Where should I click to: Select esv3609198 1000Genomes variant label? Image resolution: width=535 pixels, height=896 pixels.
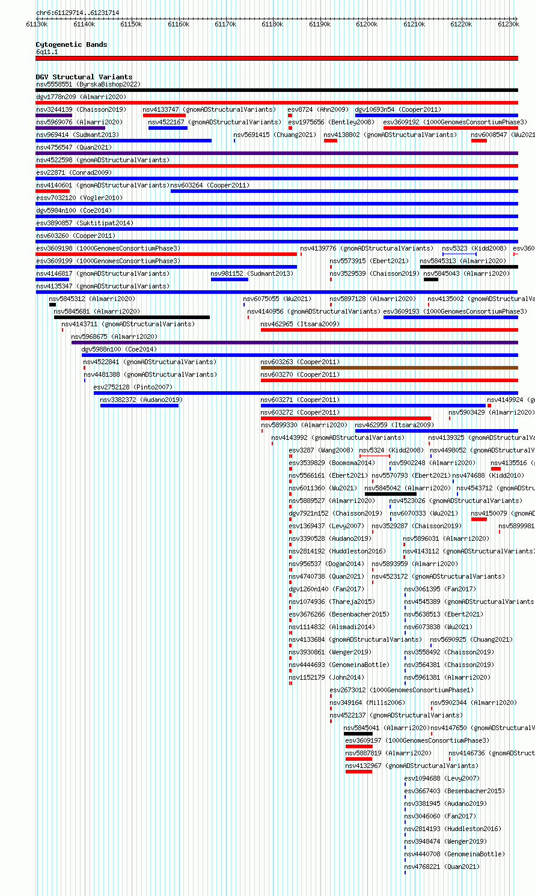coord(108,249)
